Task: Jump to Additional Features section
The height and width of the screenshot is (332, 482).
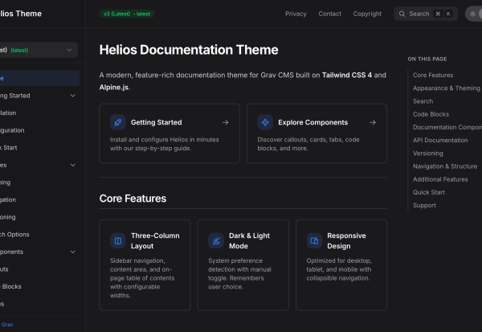Action: click(x=440, y=179)
